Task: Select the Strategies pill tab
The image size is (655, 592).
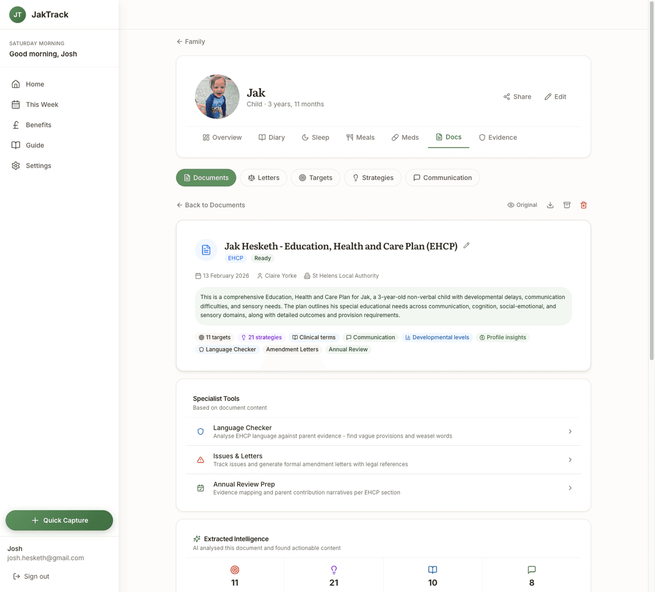Action: tap(372, 178)
